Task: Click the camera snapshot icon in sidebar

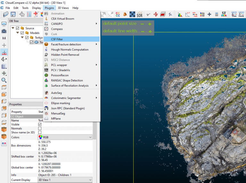Action: pyautogui.click(x=4, y=31)
